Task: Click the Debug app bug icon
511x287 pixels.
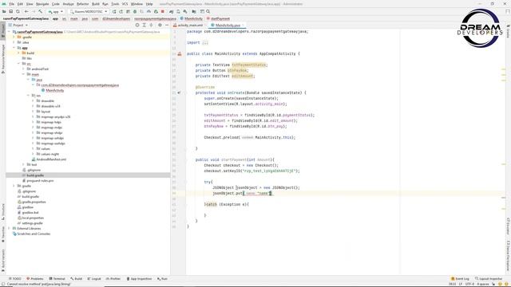Action: tap(135, 11)
